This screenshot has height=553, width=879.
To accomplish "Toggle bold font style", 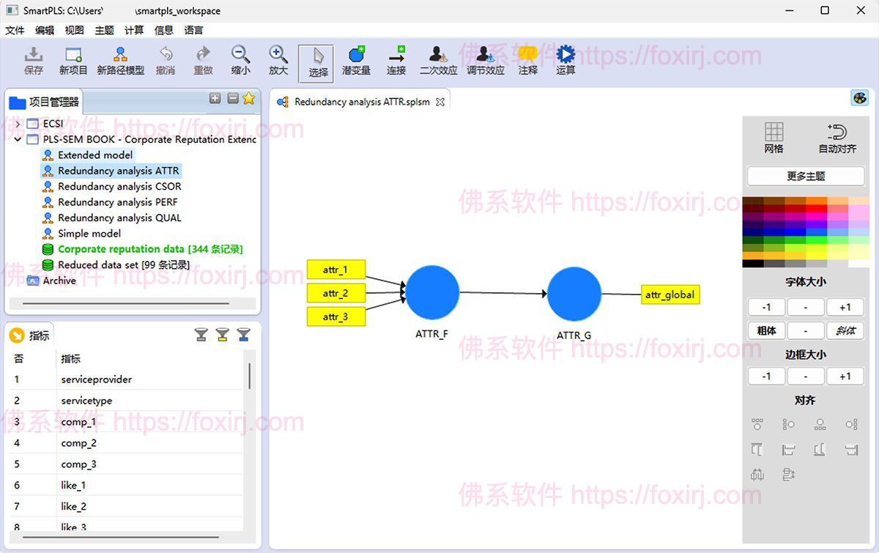I will (766, 330).
